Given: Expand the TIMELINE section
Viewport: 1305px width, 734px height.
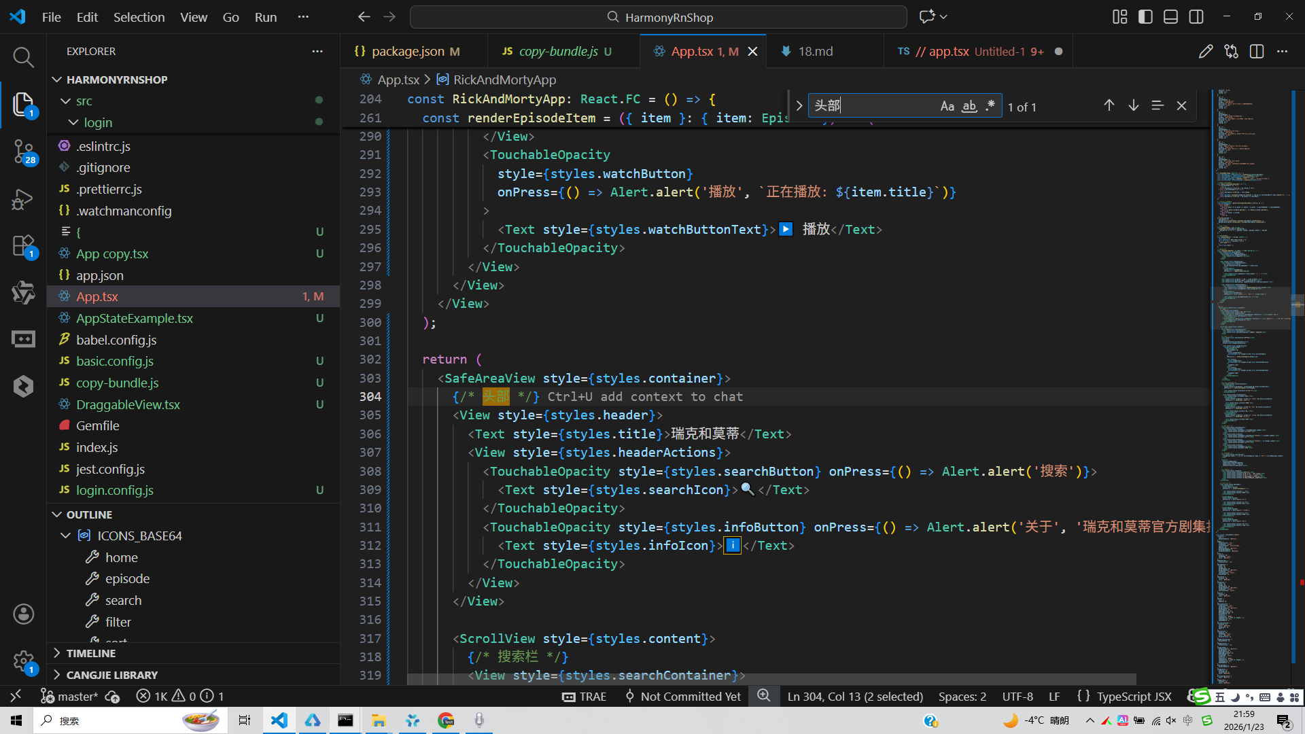Looking at the screenshot, I should [90, 653].
